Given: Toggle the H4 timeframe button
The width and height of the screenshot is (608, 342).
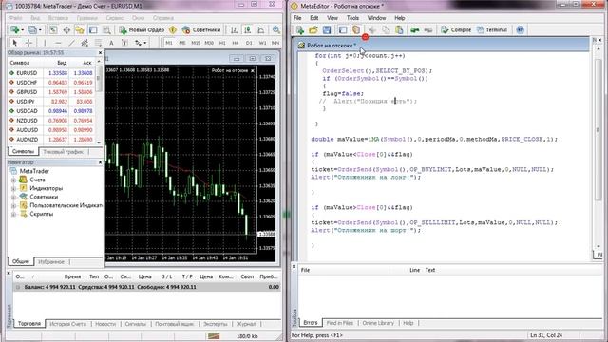Looking at the screenshot, I should point(236,43).
